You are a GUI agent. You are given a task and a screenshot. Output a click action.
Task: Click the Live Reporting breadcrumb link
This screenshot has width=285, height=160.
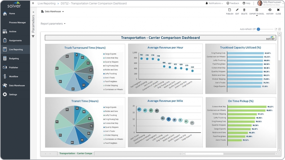pyautogui.click(x=47, y=4)
